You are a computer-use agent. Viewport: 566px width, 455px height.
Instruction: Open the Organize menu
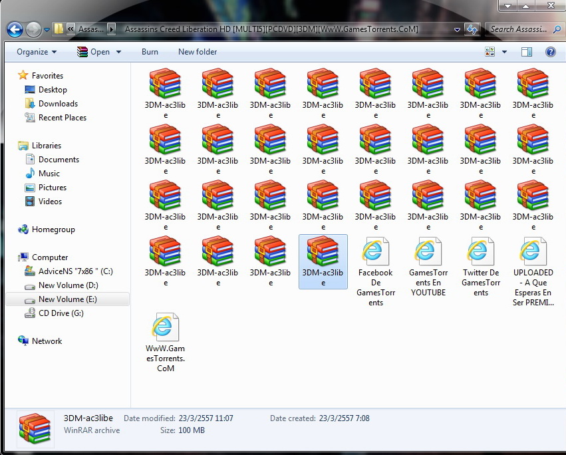tap(37, 52)
